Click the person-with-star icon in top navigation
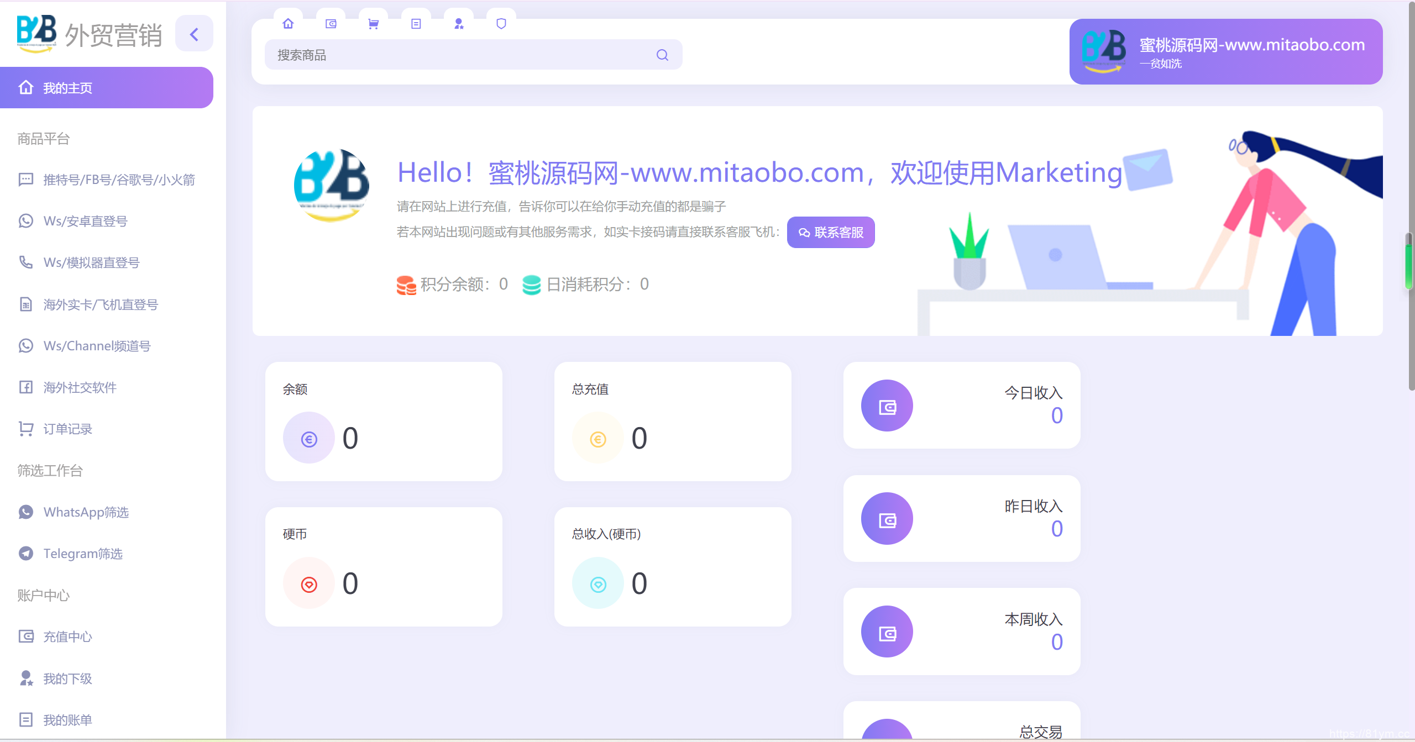The image size is (1415, 742). pos(458,24)
